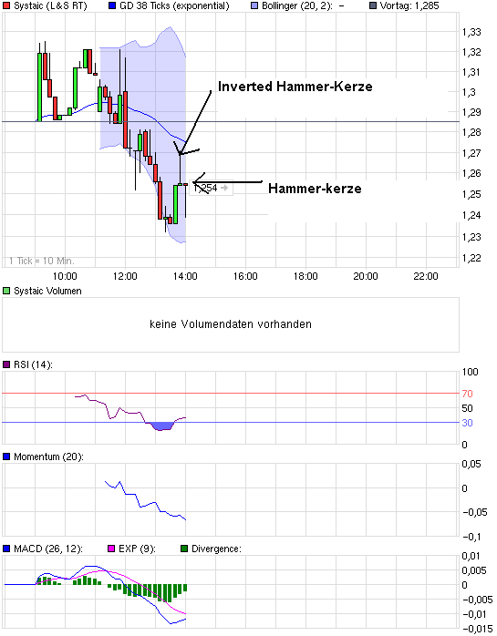Click the 'keine Volumendaten vorhanden' message

231,324
